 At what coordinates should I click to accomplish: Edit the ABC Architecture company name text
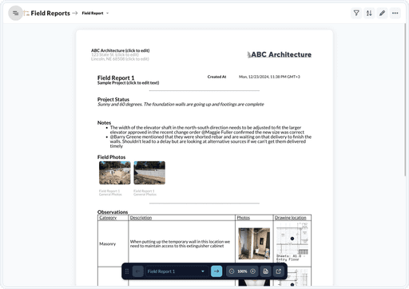click(121, 50)
